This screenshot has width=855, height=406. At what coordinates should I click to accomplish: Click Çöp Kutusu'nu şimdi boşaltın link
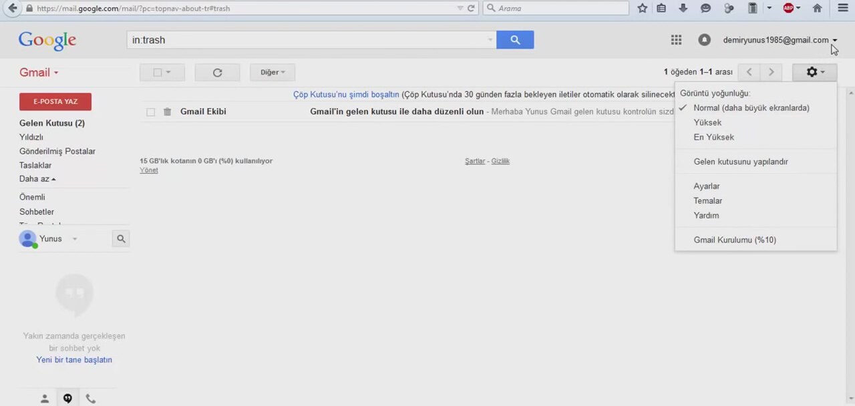[346, 95]
